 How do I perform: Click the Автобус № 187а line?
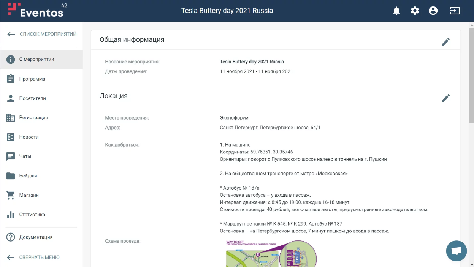240,188
